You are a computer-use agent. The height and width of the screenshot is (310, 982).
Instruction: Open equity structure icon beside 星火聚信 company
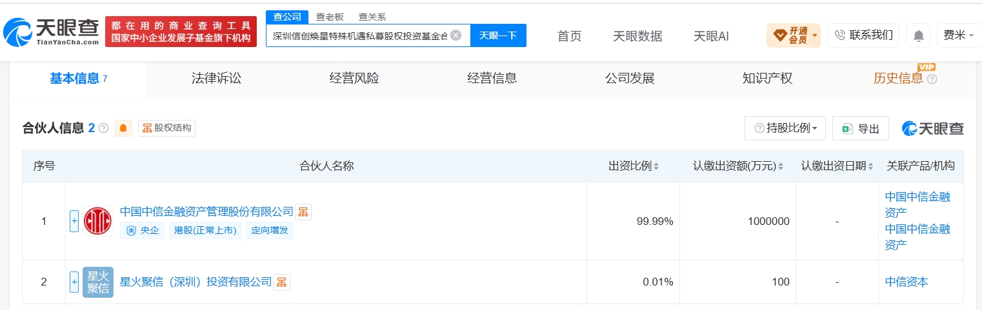(x=282, y=282)
